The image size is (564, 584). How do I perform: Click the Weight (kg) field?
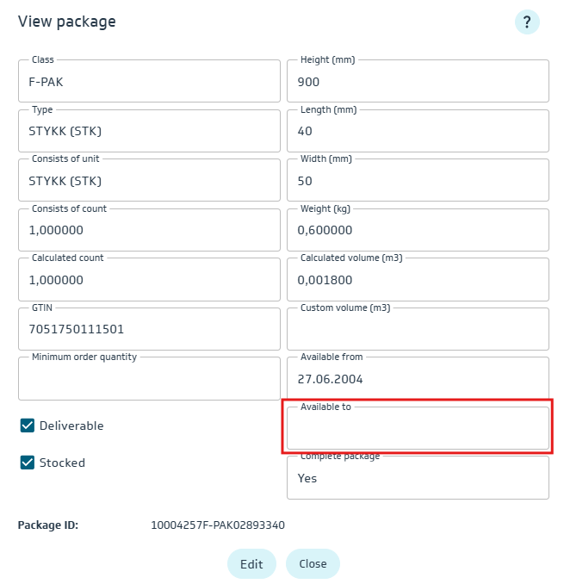tap(418, 231)
